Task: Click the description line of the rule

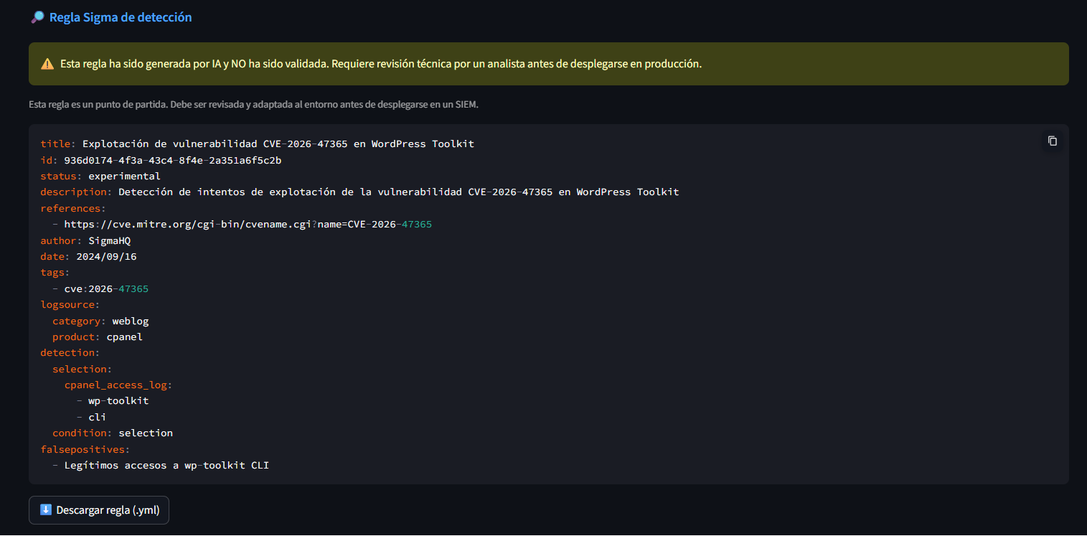Action: [x=359, y=192]
